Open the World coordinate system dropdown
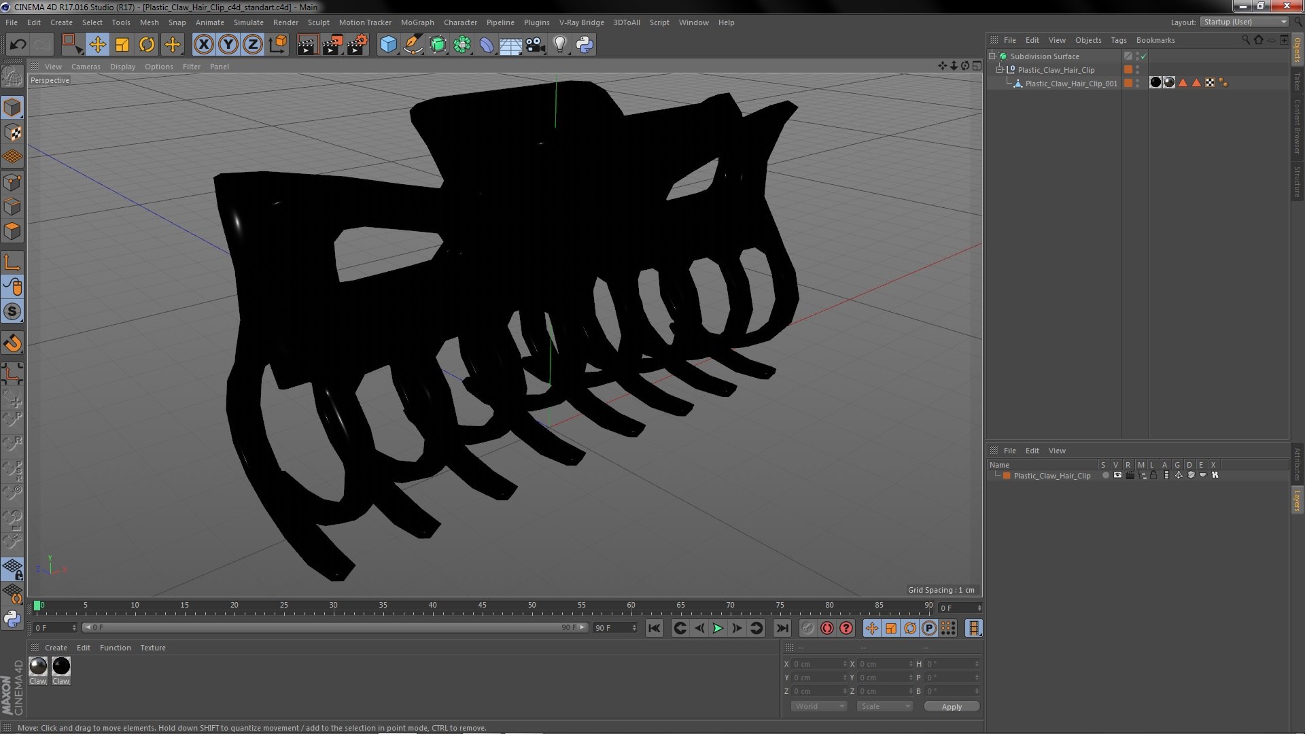Viewport: 1305px width, 734px height. (819, 707)
